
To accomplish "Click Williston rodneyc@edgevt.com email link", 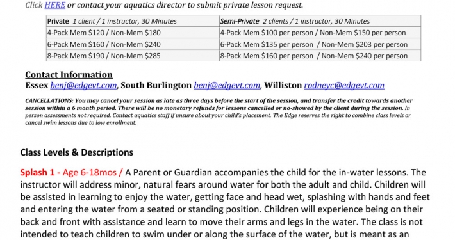I will (x=344, y=85).
